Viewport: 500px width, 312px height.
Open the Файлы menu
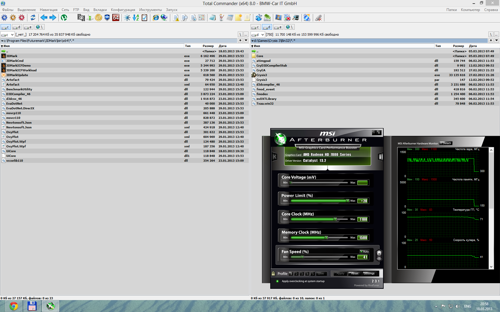point(8,10)
